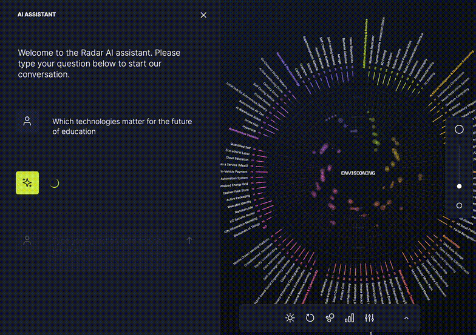The height and width of the screenshot is (335, 476).
Task: Open the bar chart view icon
Action: [x=349, y=318]
